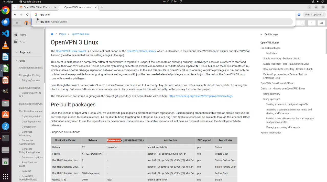327x182 pixels.
Task: Open Google Chrome app menu in top bar
Action: 30,2
